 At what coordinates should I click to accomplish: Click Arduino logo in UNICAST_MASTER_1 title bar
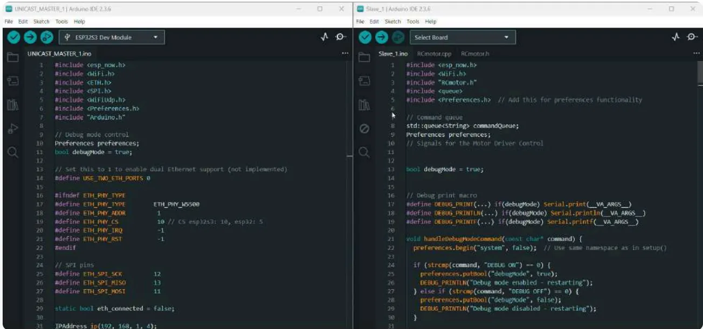pos(9,9)
